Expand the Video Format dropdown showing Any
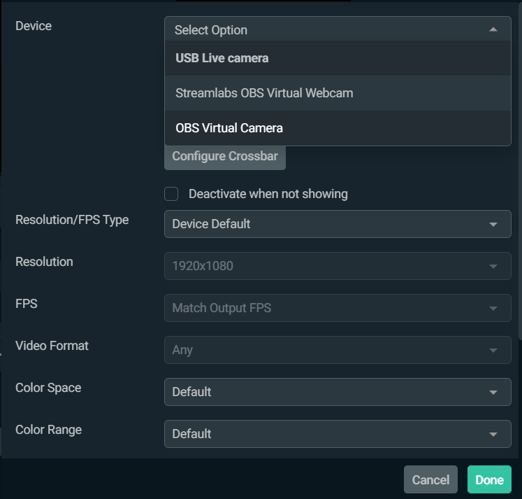The image size is (522, 499). coord(338,350)
